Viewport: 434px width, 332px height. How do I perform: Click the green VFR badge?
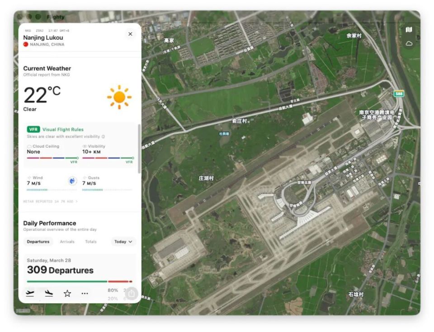tap(33, 129)
